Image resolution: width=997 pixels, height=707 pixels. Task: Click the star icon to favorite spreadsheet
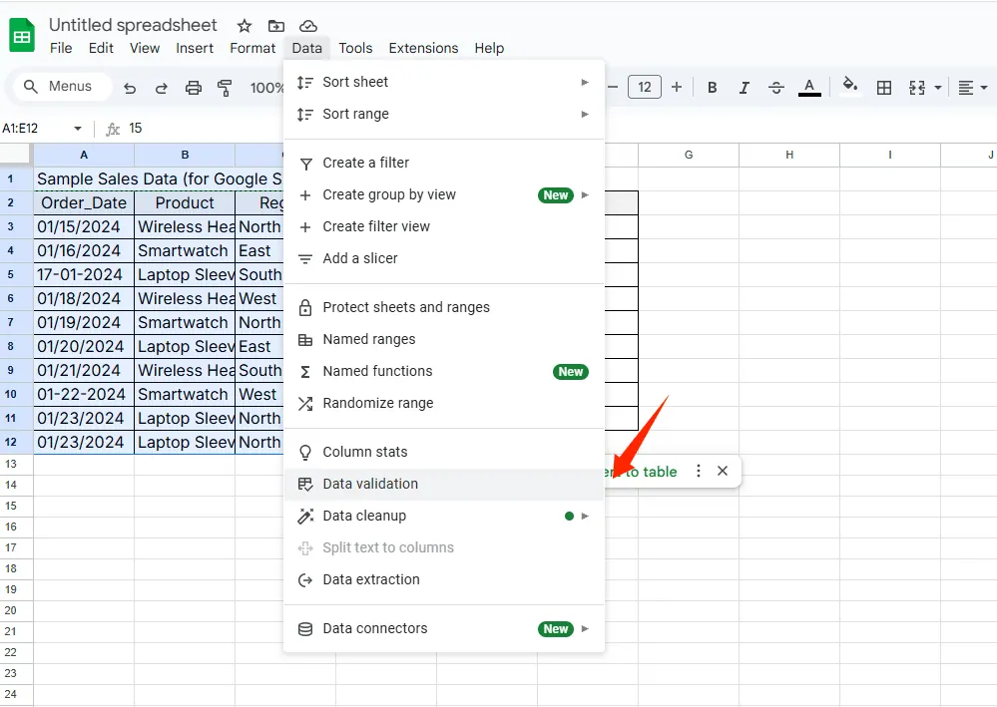(245, 25)
